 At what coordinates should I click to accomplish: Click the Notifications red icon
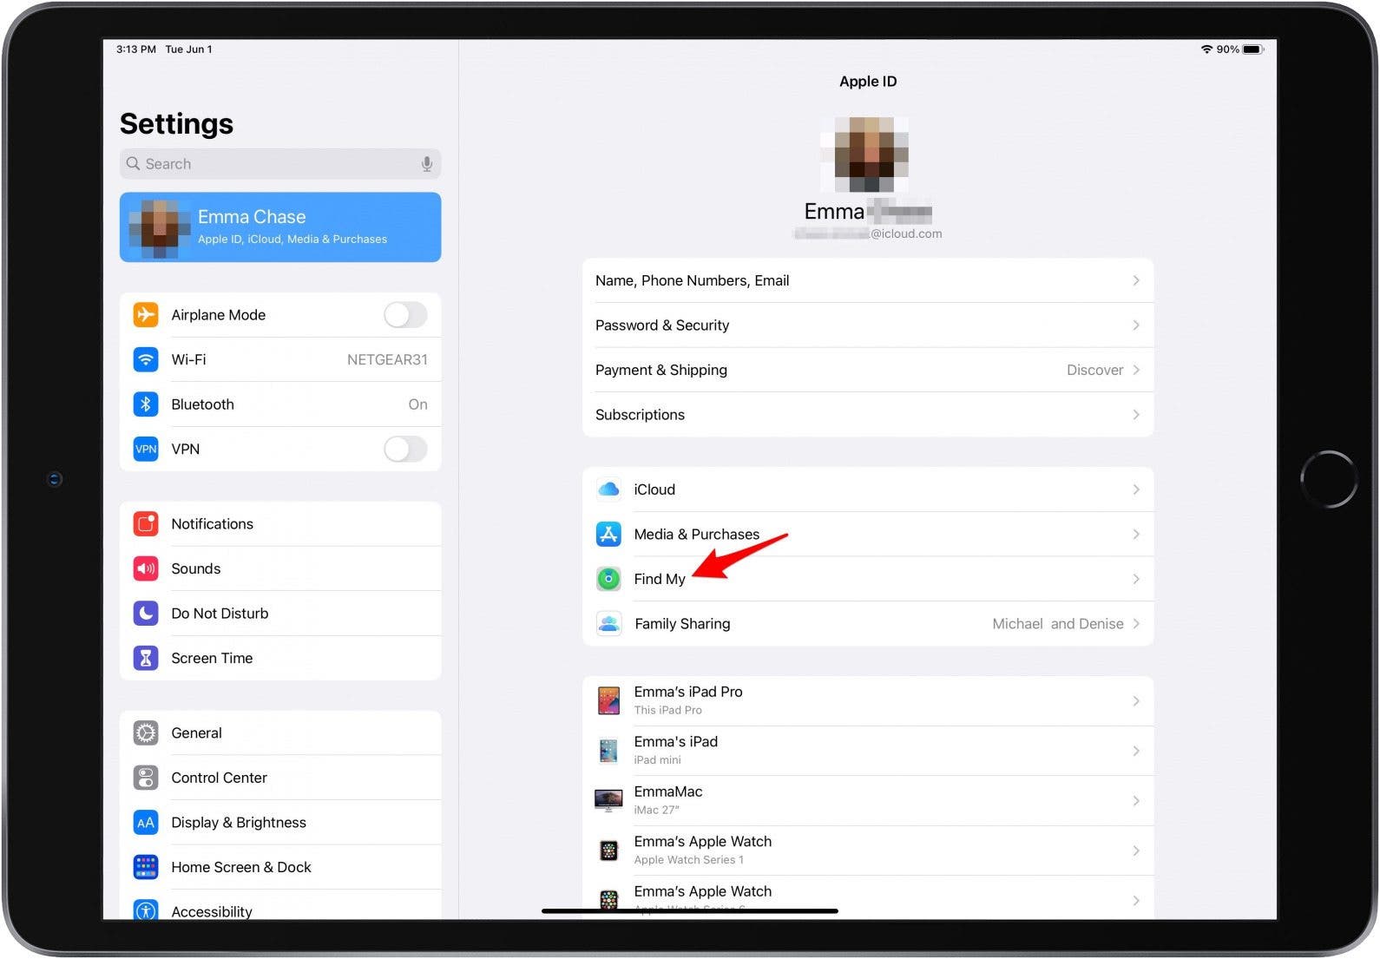pyautogui.click(x=146, y=524)
